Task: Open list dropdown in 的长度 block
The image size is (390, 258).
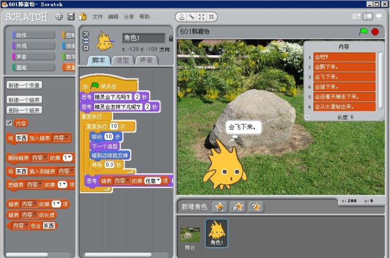Action: click(29, 215)
